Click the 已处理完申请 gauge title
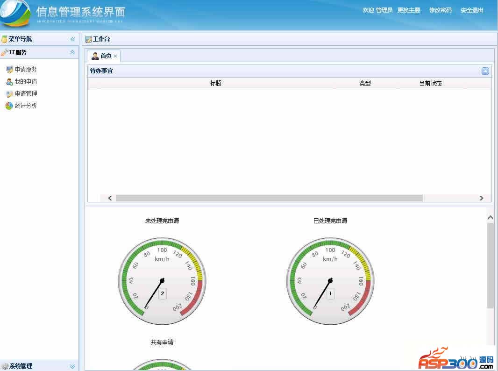This screenshot has width=498, height=371. coord(330,221)
